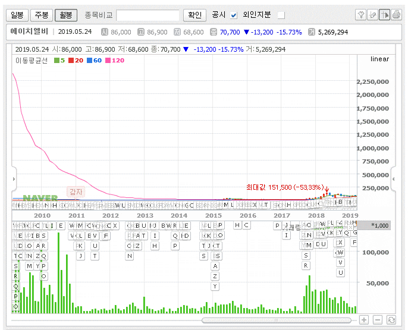Click the 종 closing price icon
Viewport: 408px width, 330px height.
(x=214, y=32)
